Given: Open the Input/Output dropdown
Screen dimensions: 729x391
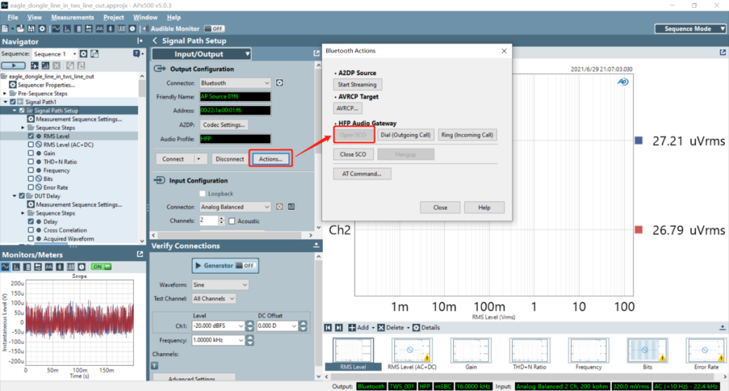Looking at the screenshot, I should tap(201, 54).
